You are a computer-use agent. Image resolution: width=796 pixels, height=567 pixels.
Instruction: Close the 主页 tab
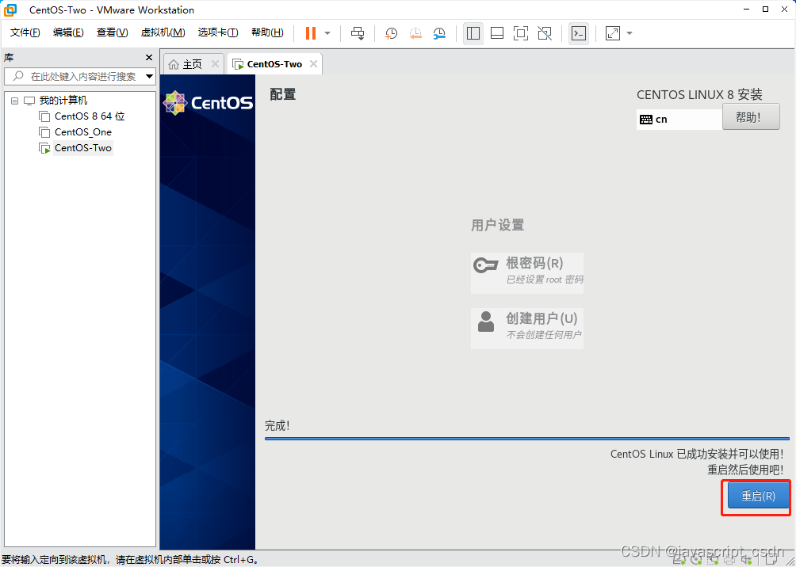coord(215,64)
